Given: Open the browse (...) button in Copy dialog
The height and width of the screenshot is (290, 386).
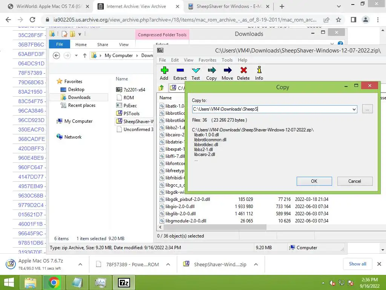Looking at the screenshot, I should pyautogui.click(x=367, y=109).
